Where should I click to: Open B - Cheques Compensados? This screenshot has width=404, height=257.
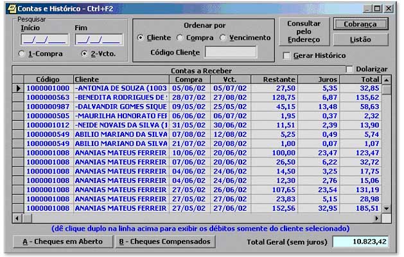164,242
